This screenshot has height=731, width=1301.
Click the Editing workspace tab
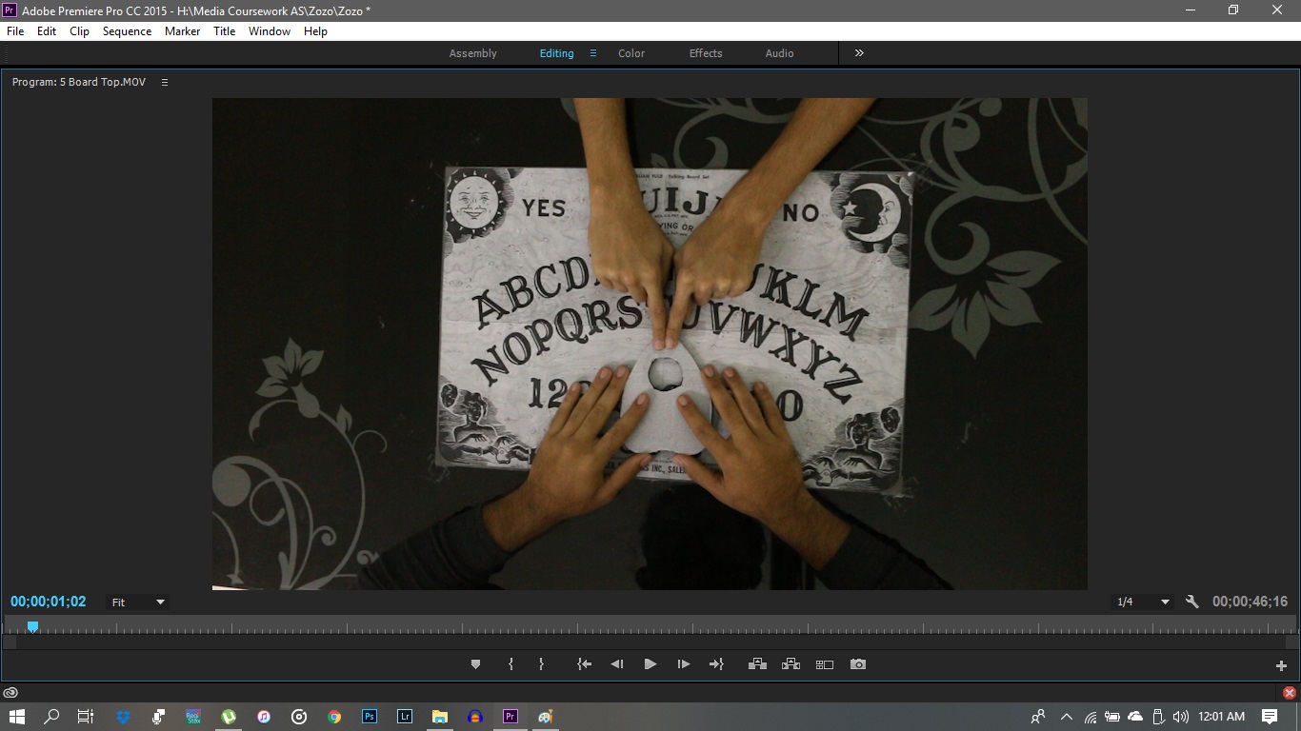[556, 53]
